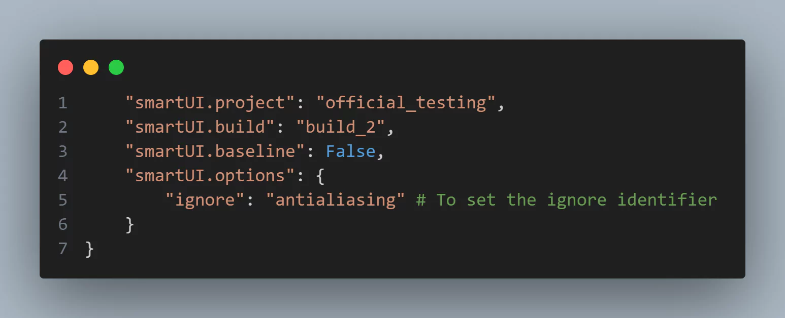Click the "smartUI.baseline" key
This screenshot has height=318, width=785.
tap(216, 151)
